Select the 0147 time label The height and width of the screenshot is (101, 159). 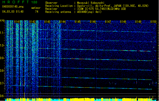coord(108,22)
